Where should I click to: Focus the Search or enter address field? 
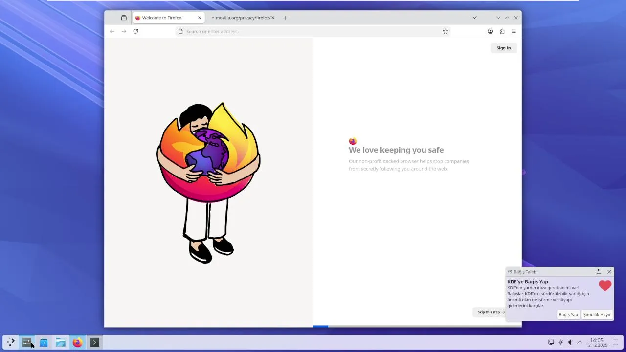[313, 31]
